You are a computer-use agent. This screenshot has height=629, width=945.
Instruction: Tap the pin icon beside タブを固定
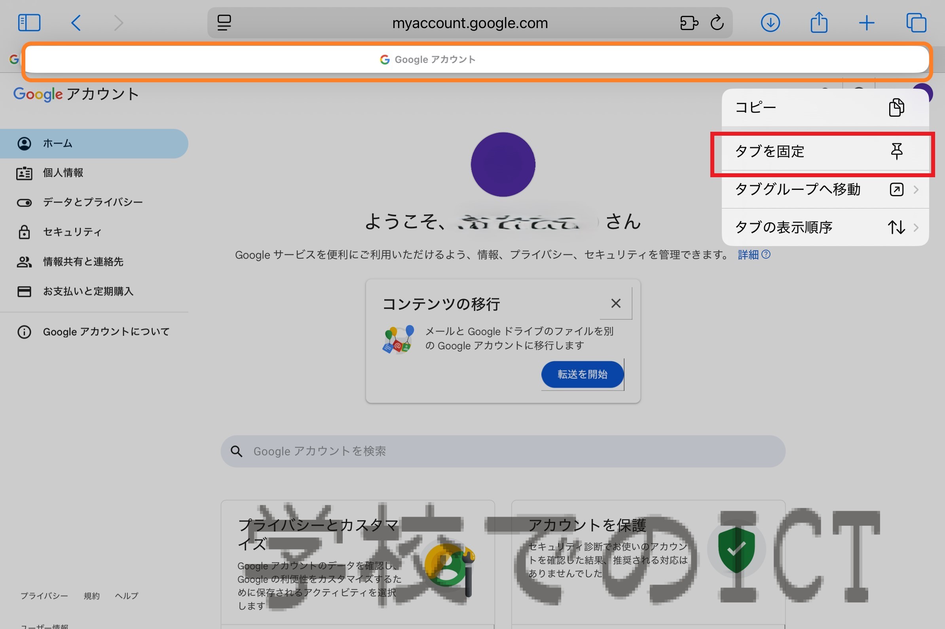coord(896,151)
